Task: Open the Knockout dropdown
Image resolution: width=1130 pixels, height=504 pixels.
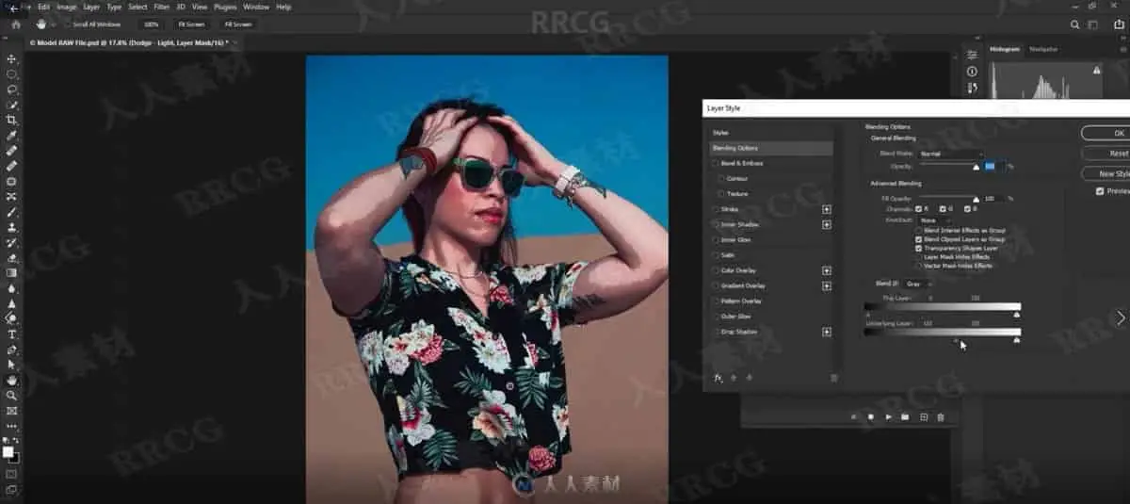Action: pos(936,220)
